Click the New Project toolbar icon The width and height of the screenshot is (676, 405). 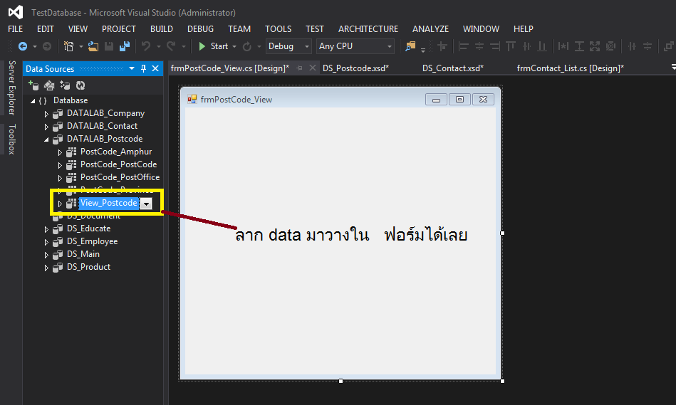coord(68,46)
